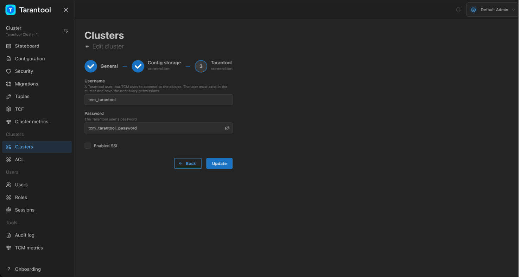Open Configuration in the sidebar
Viewport: 520px width, 278px height.
(37, 59)
